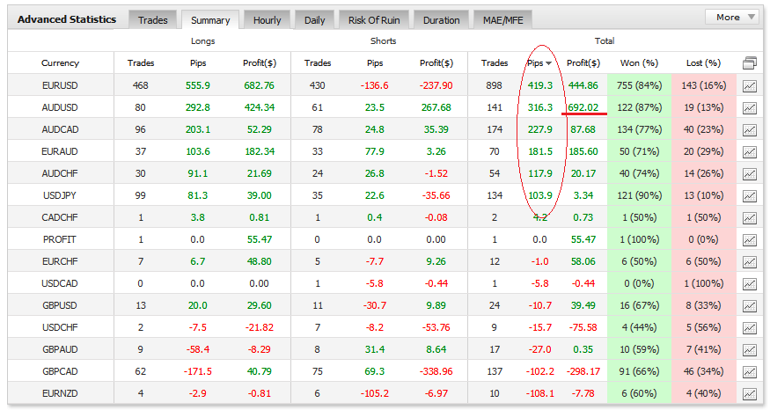Switch to the Duration tab
Screen dimensions: 770x410
tap(442, 20)
